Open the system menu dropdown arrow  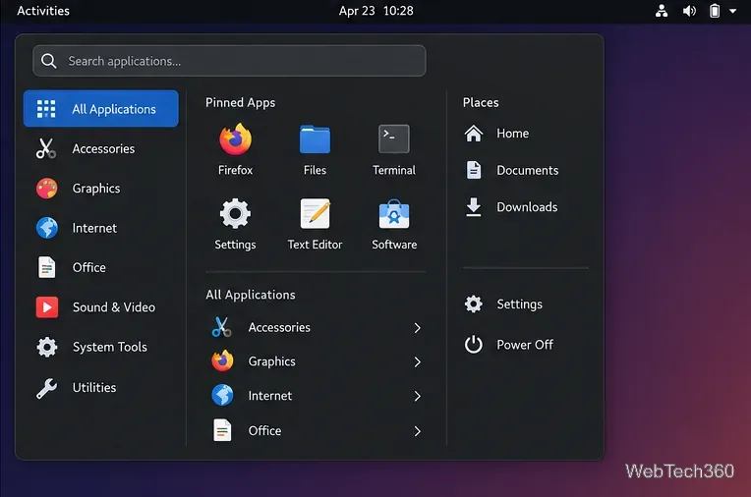pyautogui.click(x=732, y=11)
